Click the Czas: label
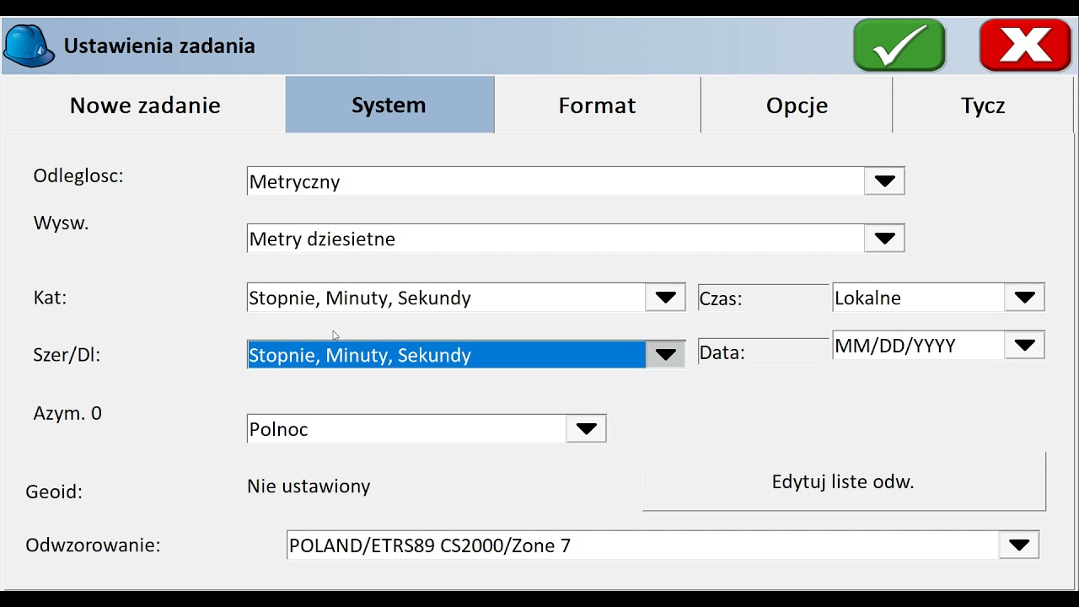This screenshot has height=607, width=1079. click(721, 298)
